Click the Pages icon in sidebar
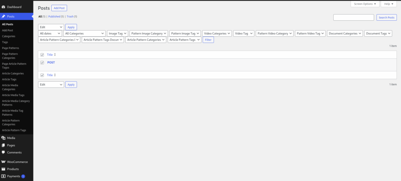 pyautogui.click(x=3, y=145)
